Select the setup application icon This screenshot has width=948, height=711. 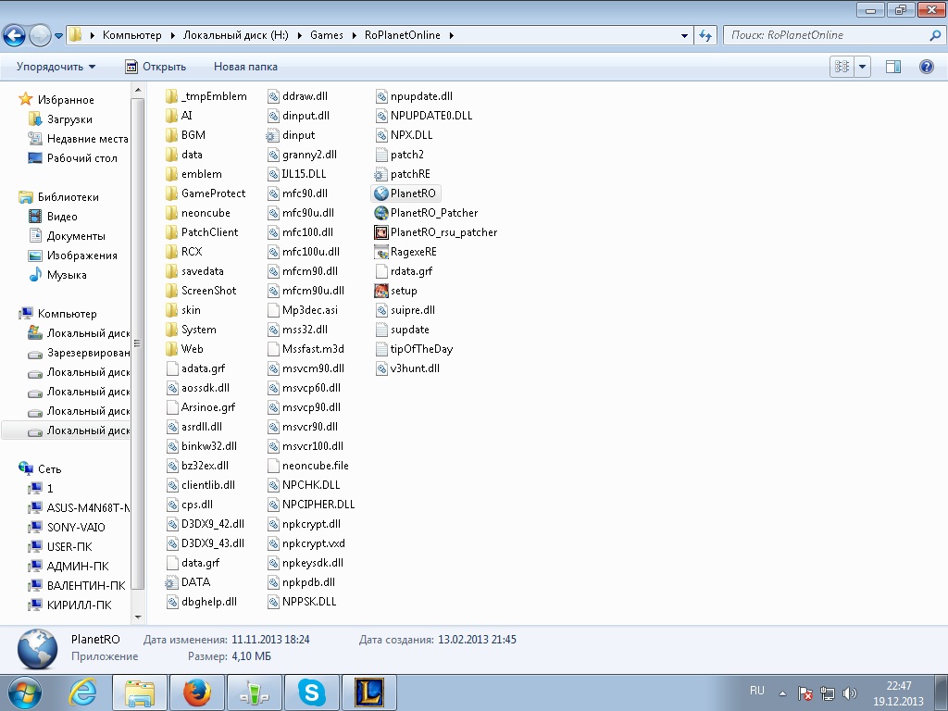[x=380, y=291]
